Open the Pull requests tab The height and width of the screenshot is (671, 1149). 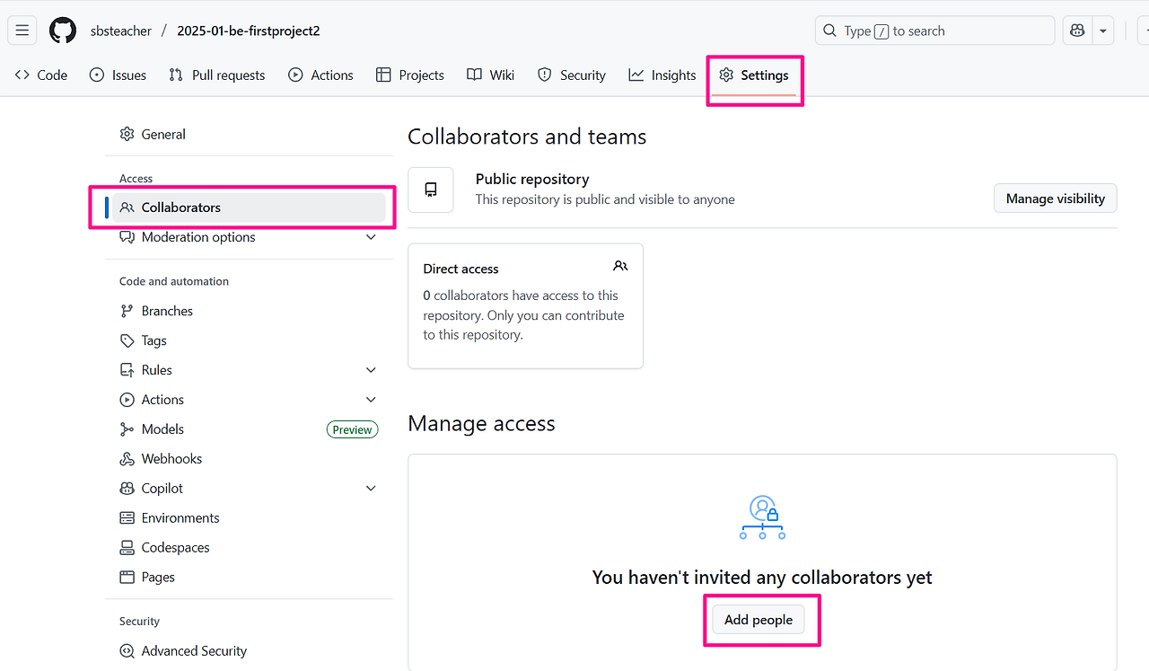point(217,75)
